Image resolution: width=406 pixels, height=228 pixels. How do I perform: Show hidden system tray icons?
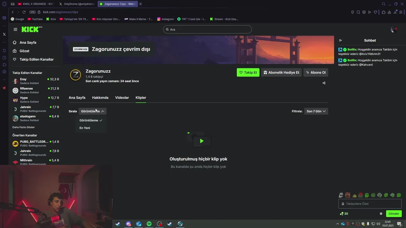(x=338, y=224)
